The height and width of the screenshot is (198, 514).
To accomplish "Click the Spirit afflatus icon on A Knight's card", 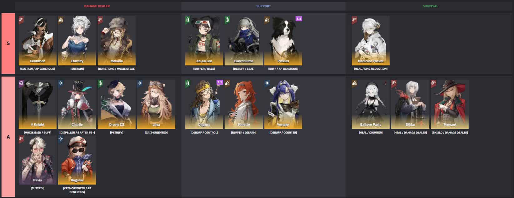I will 21,84.
